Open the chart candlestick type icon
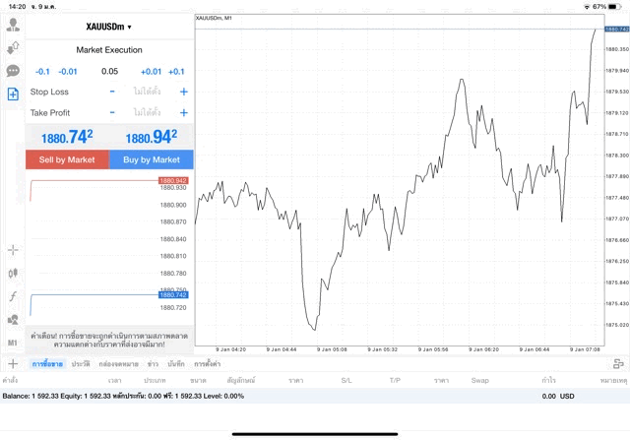The height and width of the screenshot is (440, 630). [13, 273]
